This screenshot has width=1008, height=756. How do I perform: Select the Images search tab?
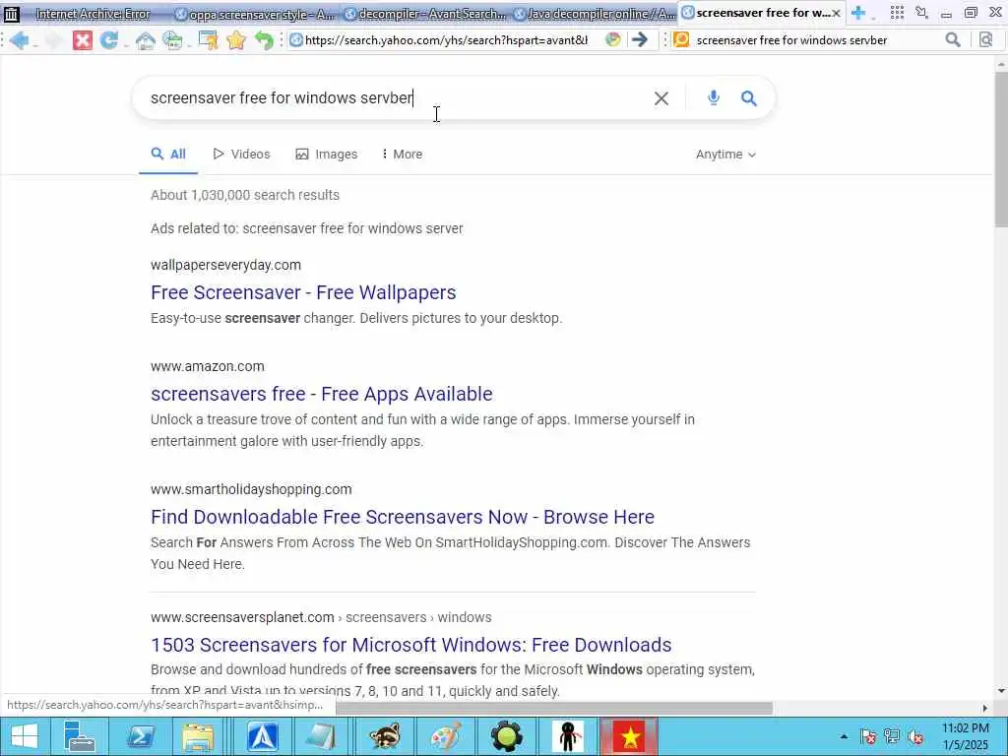pos(327,155)
